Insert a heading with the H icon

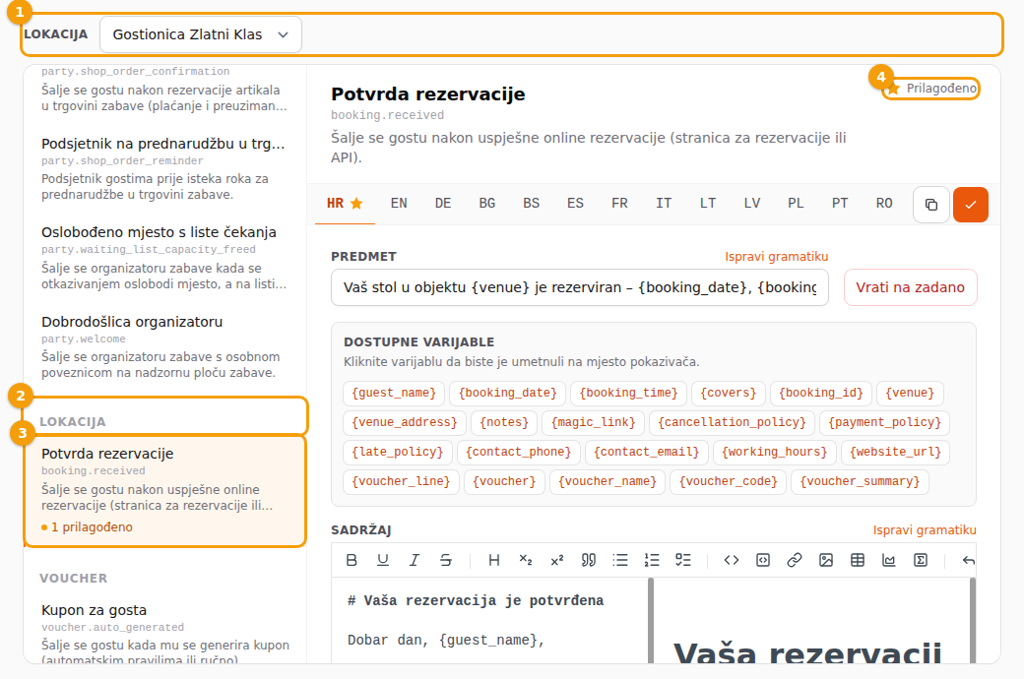tap(493, 560)
